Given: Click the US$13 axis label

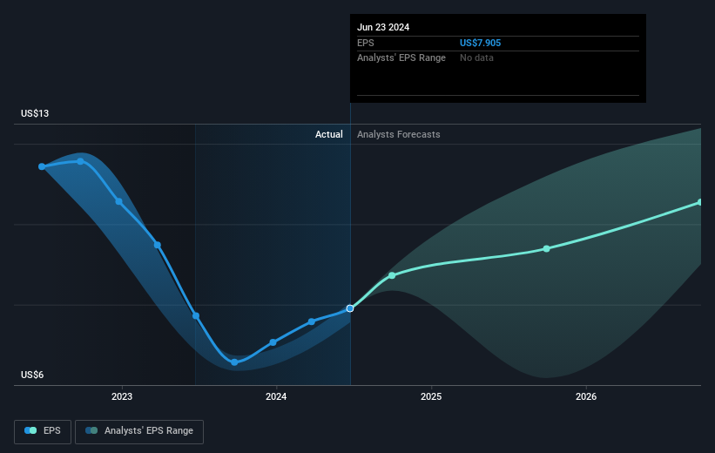Looking at the screenshot, I should click(35, 113).
